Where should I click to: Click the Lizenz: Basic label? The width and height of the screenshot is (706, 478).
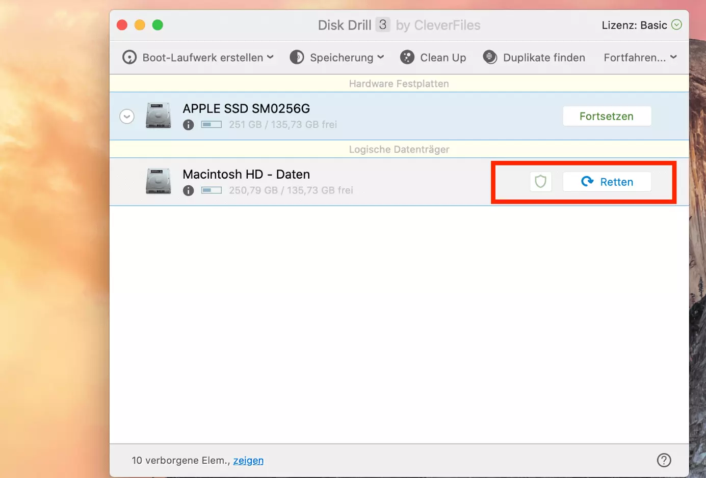pos(635,25)
